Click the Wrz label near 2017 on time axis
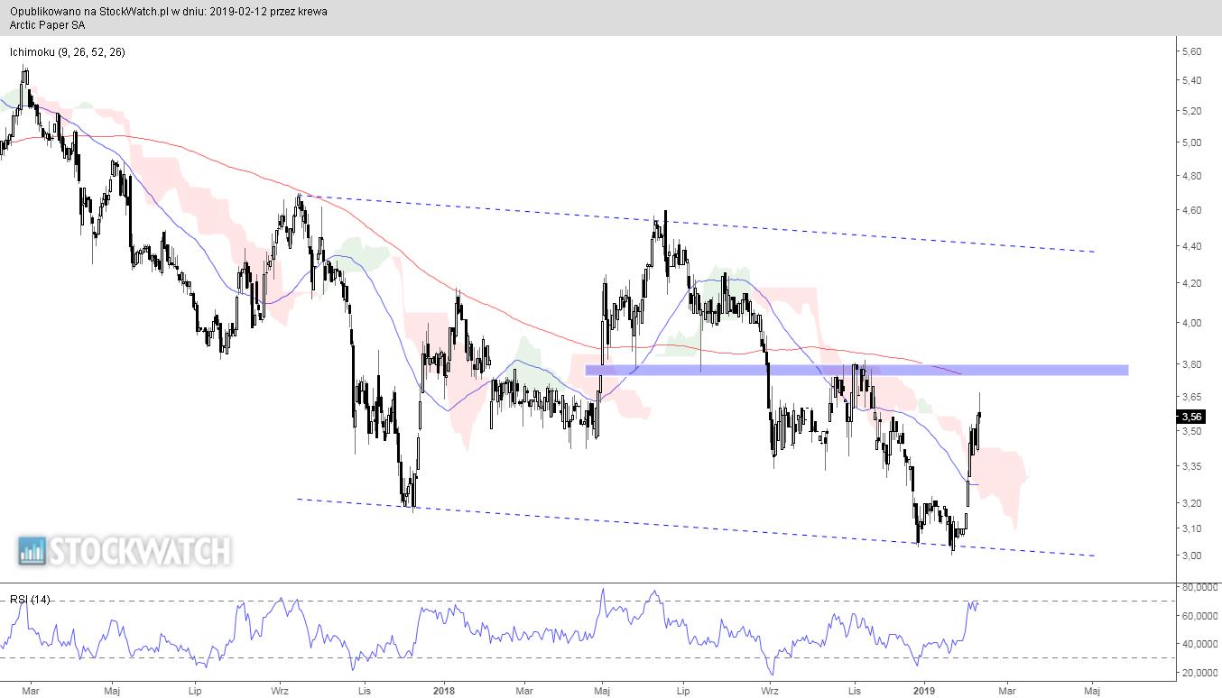The height and width of the screenshot is (698, 1222). [279, 690]
